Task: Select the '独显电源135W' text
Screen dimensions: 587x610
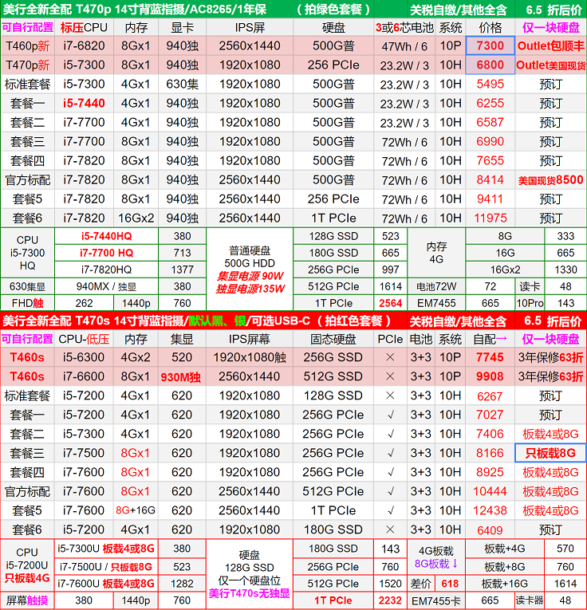Action: 250,289
